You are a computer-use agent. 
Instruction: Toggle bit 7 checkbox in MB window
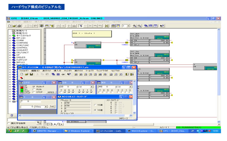coord(100,92)
